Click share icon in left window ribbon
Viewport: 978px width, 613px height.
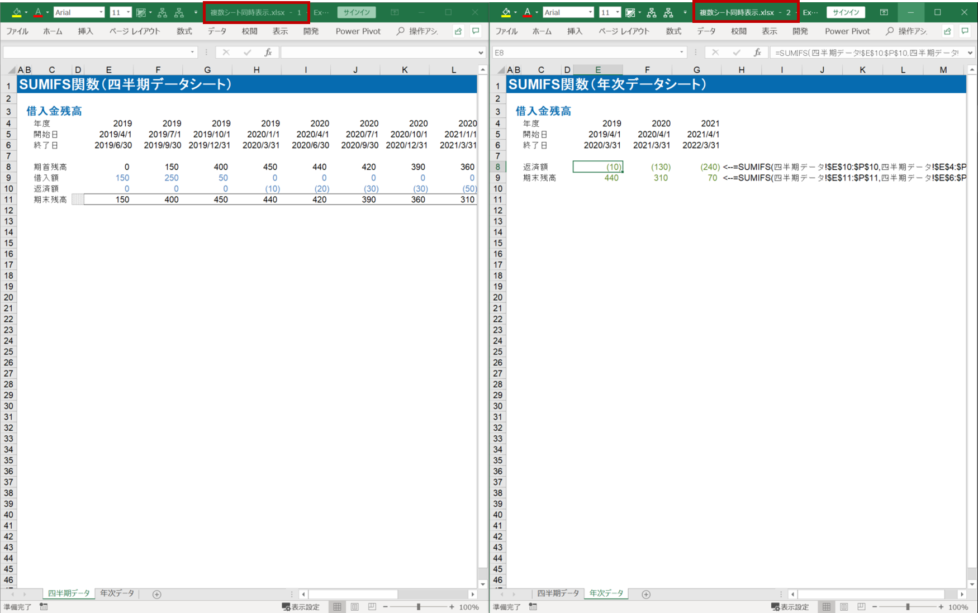click(x=458, y=31)
